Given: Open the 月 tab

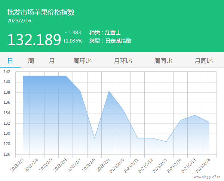Looking at the screenshot, I should [52, 61].
